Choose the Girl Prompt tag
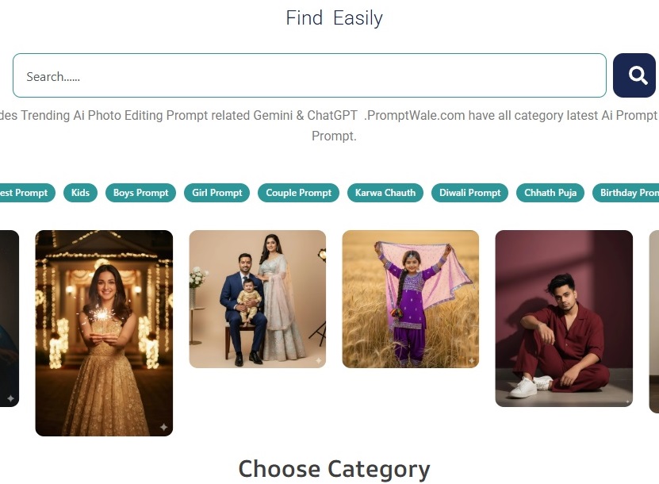 click(216, 193)
